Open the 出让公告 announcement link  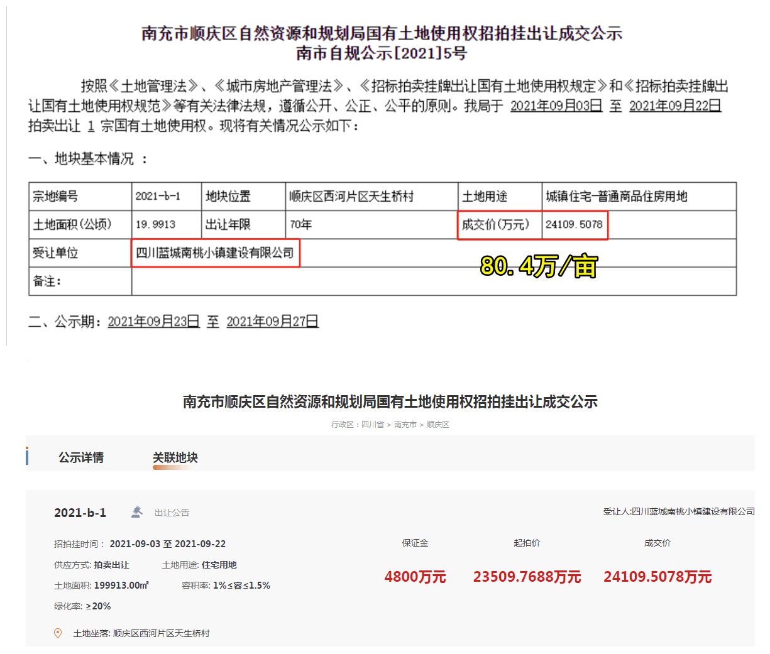174,512
